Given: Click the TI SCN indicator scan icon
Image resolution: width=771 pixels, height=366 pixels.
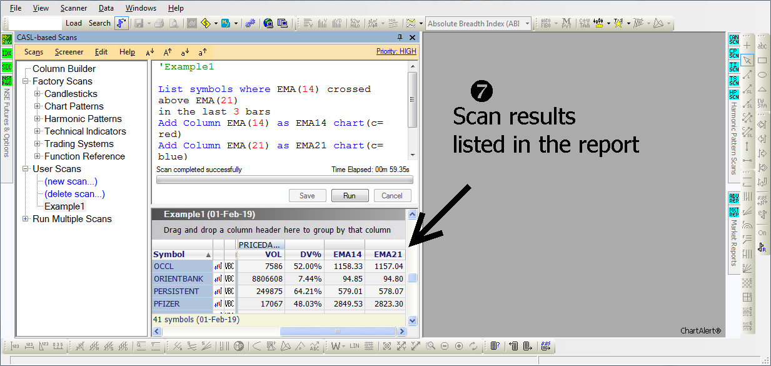Looking at the screenshot, I should pos(733,67).
